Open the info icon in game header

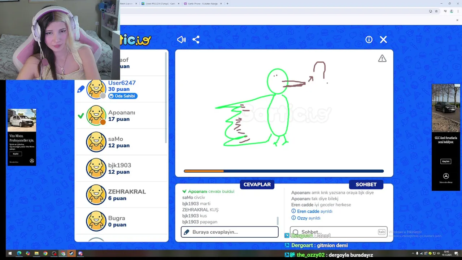click(x=369, y=40)
